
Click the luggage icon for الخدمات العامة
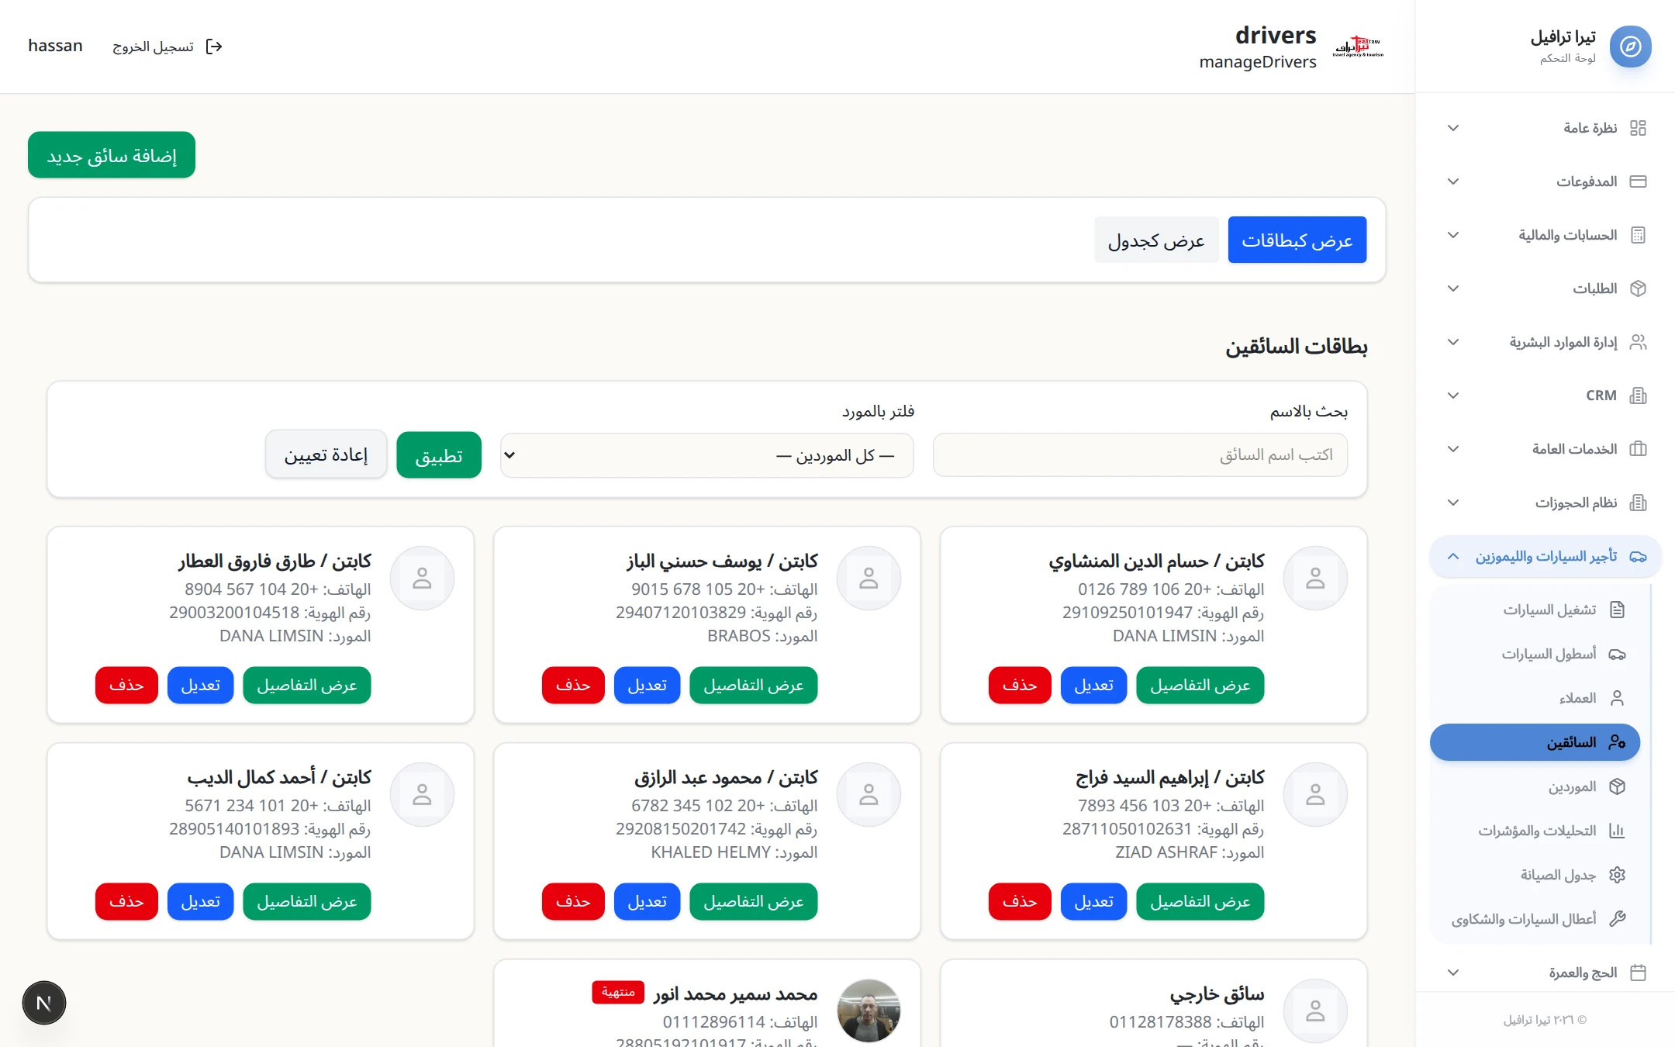click(1638, 449)
